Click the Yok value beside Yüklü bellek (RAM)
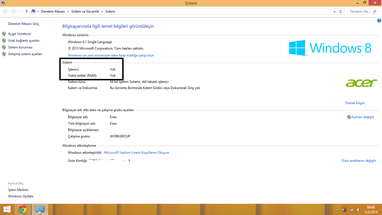Viewport: 382px width, 215px height. 113,76
